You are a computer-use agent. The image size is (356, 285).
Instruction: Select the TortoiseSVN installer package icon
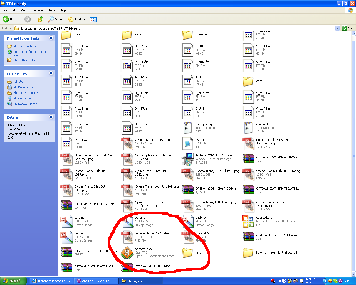point(188,159)
